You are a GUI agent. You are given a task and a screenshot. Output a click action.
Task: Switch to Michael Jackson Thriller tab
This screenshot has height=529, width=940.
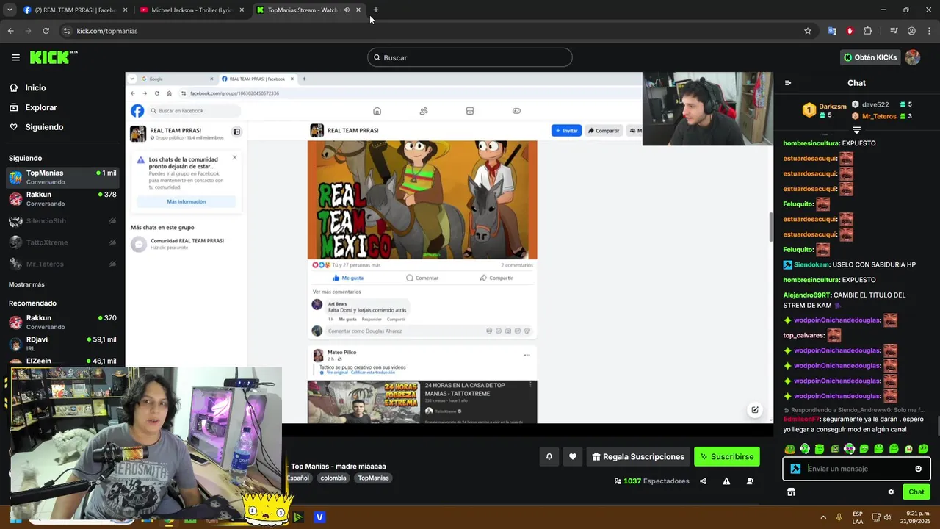pos(190,10)
